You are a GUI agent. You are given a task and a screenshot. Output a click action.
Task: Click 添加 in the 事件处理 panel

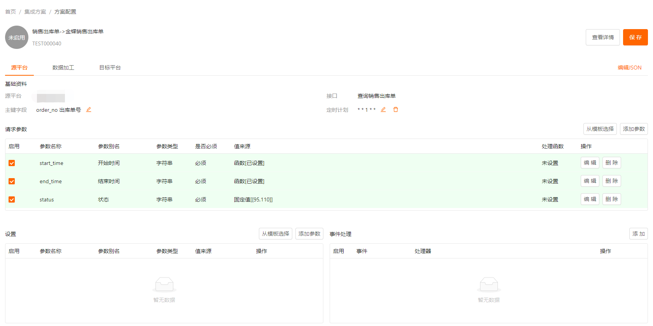point(638,234)
